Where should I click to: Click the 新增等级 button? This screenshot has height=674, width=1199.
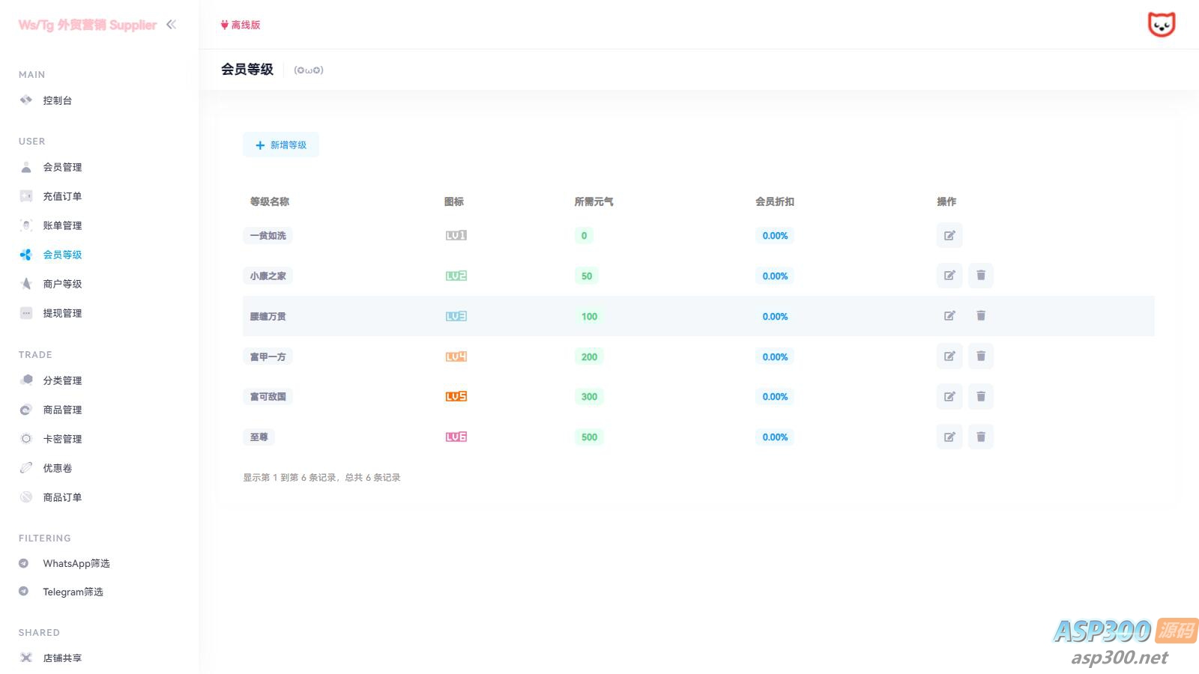point(281,145)
